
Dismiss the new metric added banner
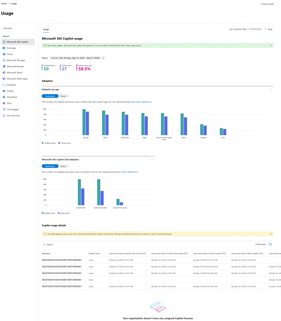click(x=271, y=45)
